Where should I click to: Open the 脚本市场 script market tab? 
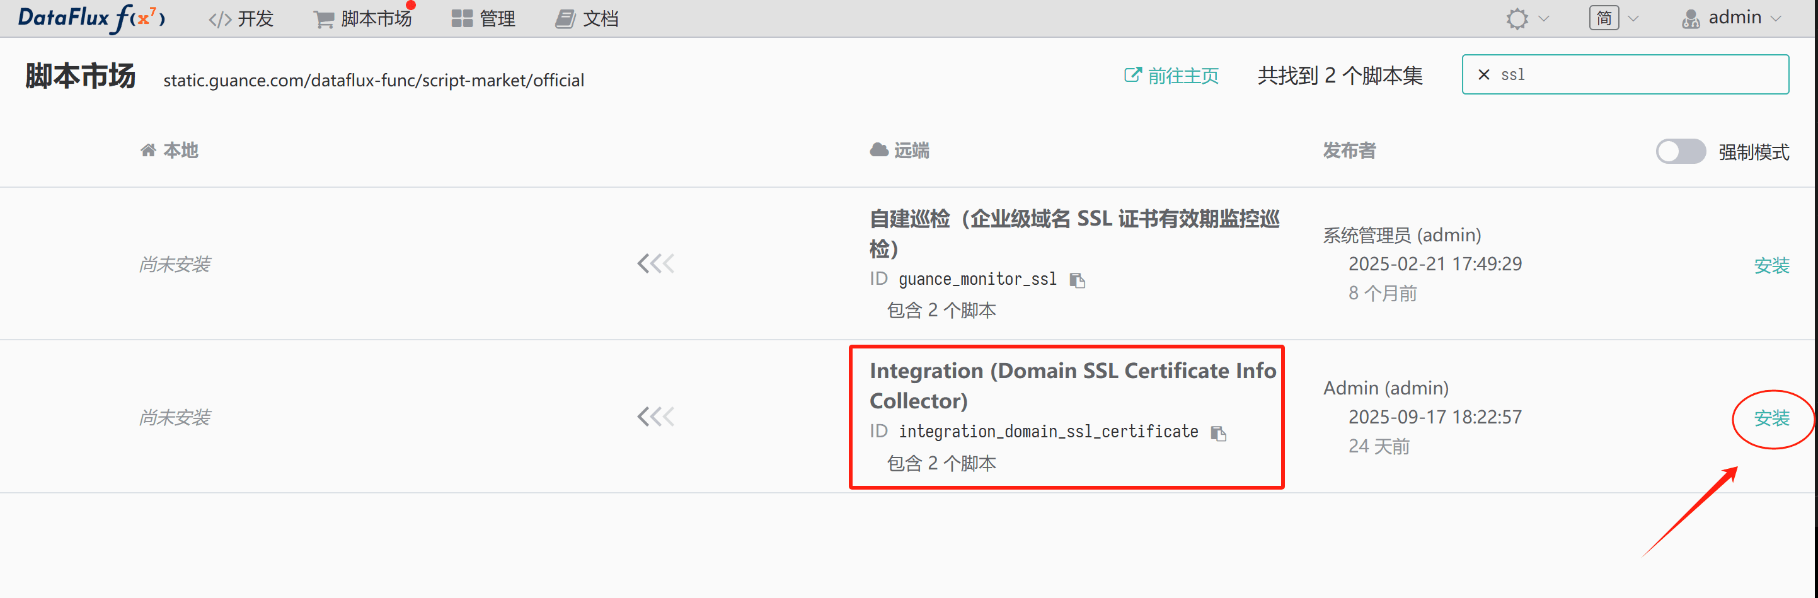pyautogui.click(x=364, y=19)
